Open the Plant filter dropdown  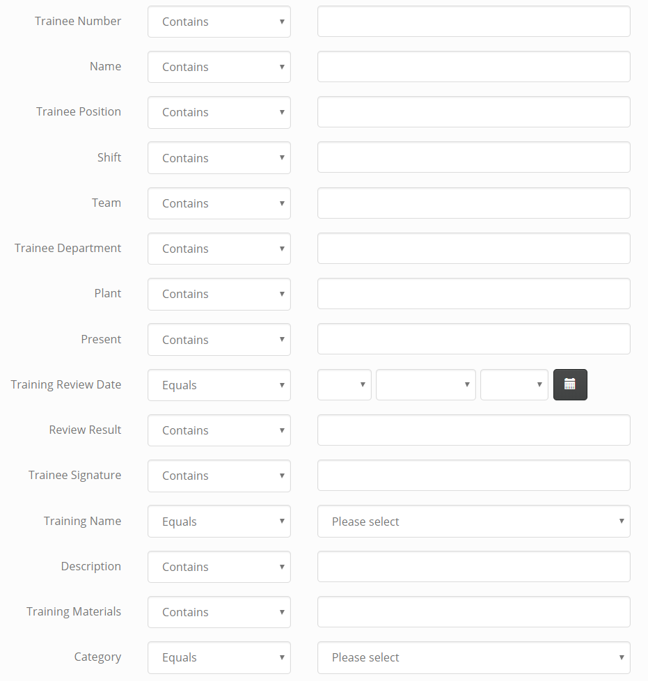click(x=219, y=294)
